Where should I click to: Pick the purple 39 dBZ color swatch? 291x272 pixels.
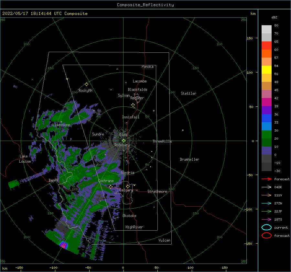point(266,110)
